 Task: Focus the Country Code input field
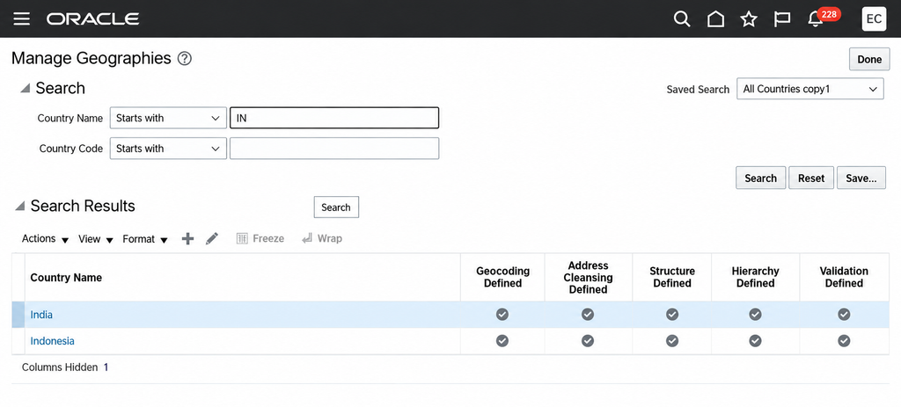pyautogui.click(x=334, y=149)
